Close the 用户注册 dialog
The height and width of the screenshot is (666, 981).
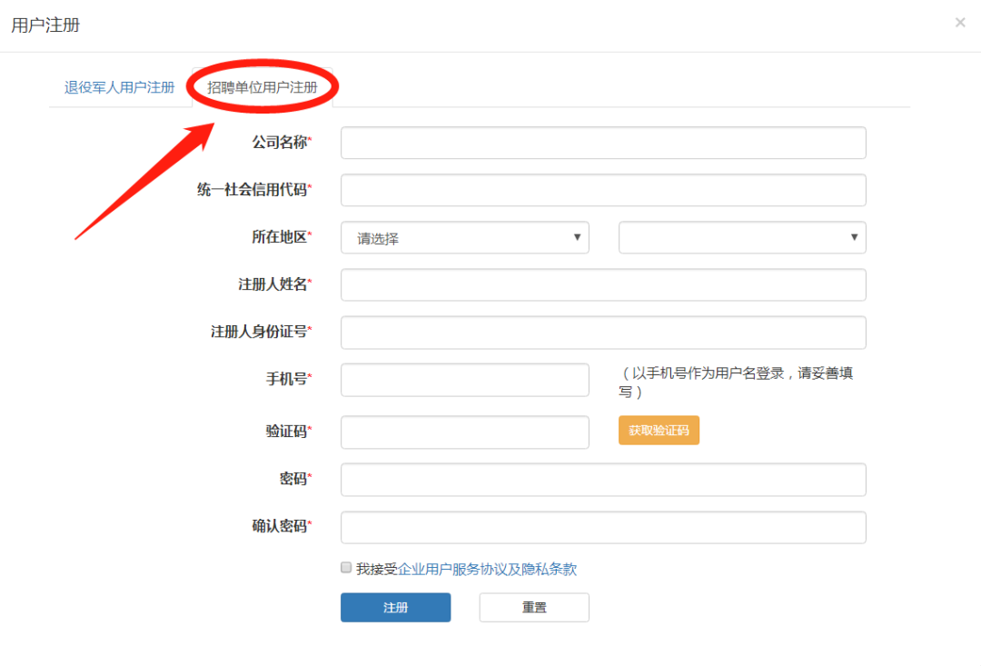(x=960, y=22)
